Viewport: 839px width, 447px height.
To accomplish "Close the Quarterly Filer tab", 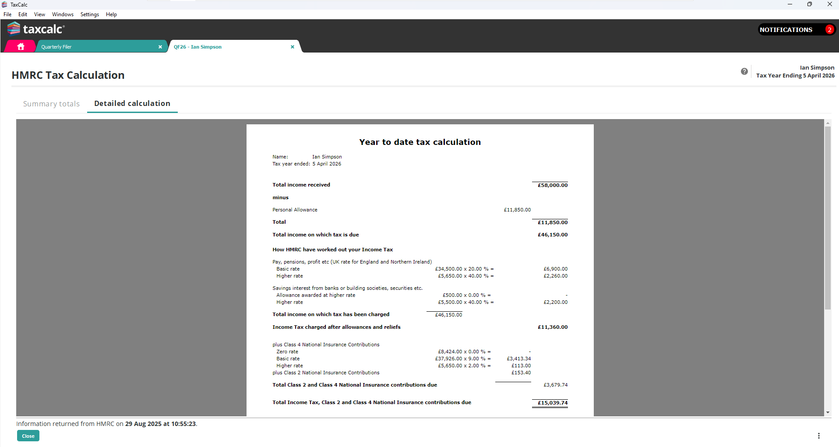I will pyautogui.click(x=160, y=47).
